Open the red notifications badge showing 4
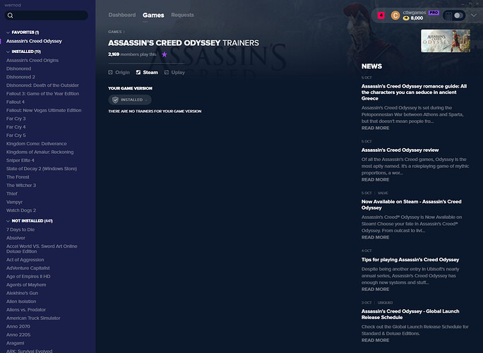483x353 pixels. 381,15
